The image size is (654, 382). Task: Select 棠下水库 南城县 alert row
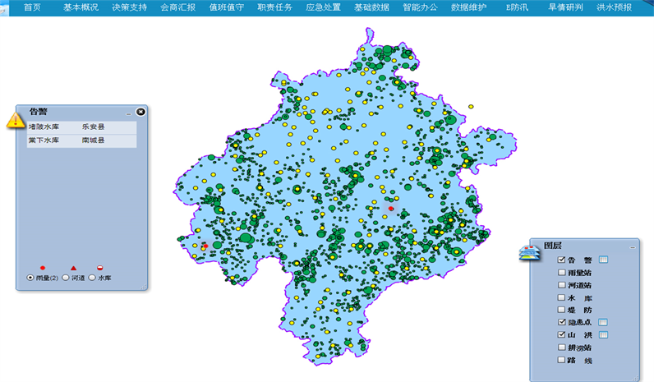point(81,141)
